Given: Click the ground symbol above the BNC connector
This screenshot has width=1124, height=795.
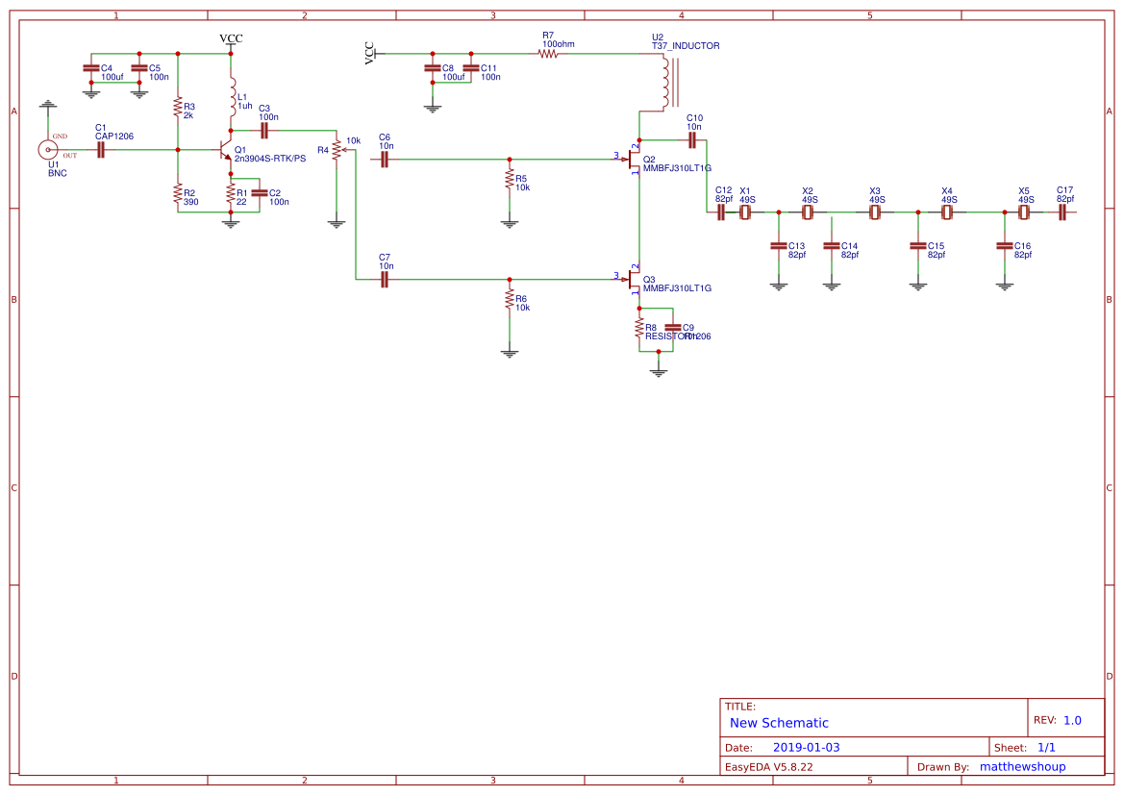Looking at the screenshot, I should (x=48, y=106).
